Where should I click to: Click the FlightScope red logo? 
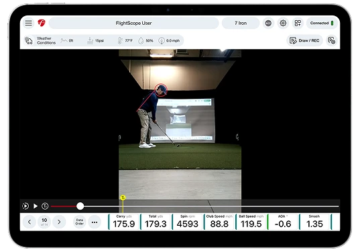click(42, 23)
